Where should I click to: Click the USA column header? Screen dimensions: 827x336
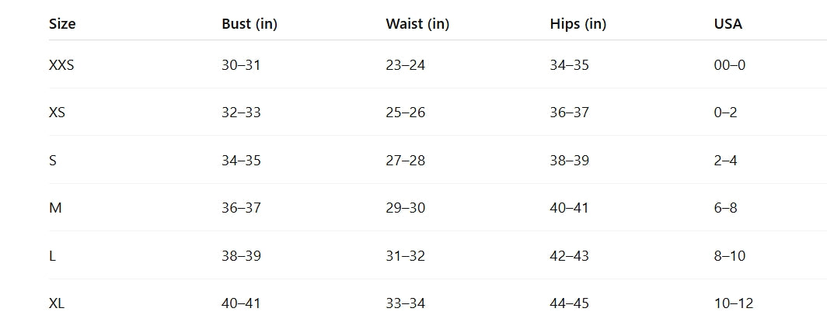point(728,24)
